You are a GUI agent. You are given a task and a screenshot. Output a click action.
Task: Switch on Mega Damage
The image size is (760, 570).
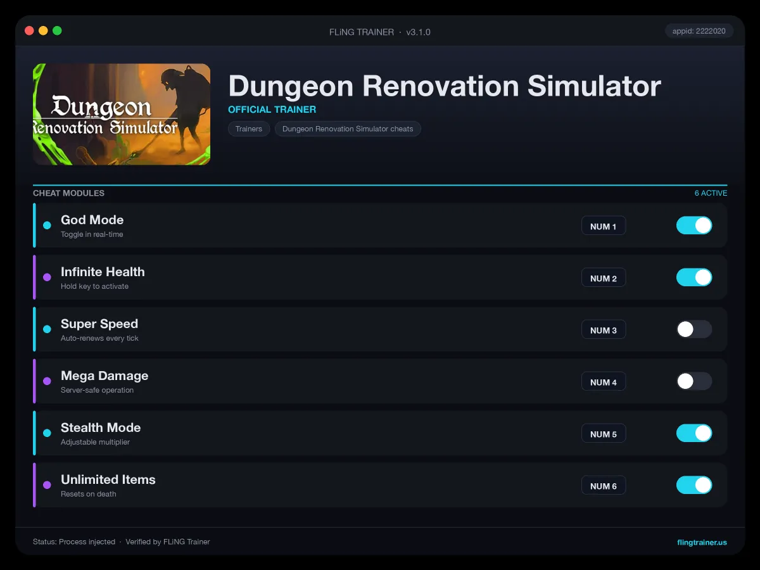[x=694, y=381]
